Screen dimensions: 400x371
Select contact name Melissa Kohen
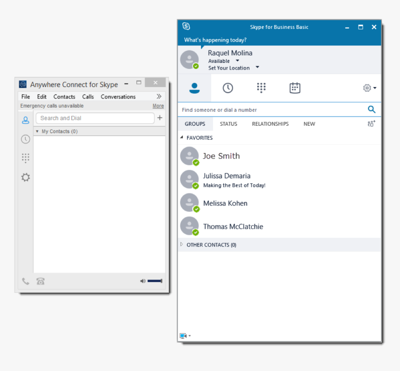[225, 203]
